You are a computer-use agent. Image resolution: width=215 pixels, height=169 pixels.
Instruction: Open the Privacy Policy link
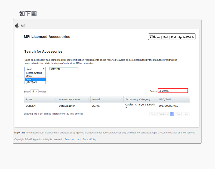pos(89,139)
